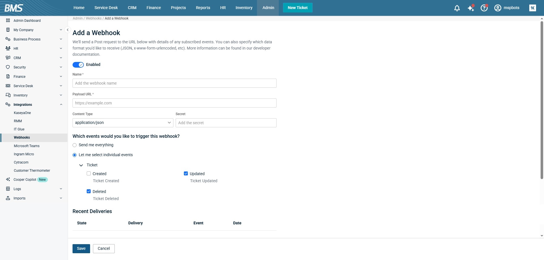This screenshot has width=544, height=260.
Task: Open the help question mark icon
Action: pyautogui.click(x=484, y=8)
